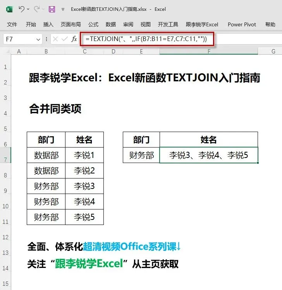Open Customize Quick Access Toolbar dropdown
This screenshot has width=282, height=290.
coord(63,9)
